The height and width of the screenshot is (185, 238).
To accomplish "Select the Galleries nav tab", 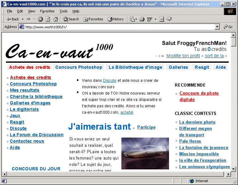I will pos(178,67).
